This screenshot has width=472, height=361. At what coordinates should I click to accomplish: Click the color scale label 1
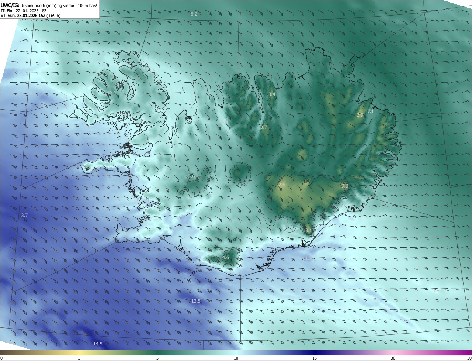coord(79,358)
